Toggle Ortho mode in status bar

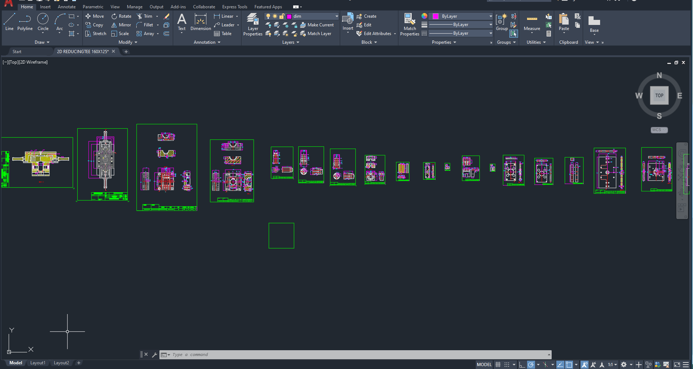tap(522, 365)
